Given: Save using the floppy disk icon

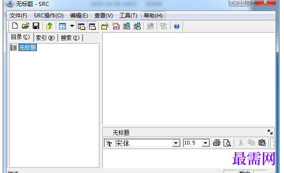Looking at the screenshot, I should coord(36,26).
